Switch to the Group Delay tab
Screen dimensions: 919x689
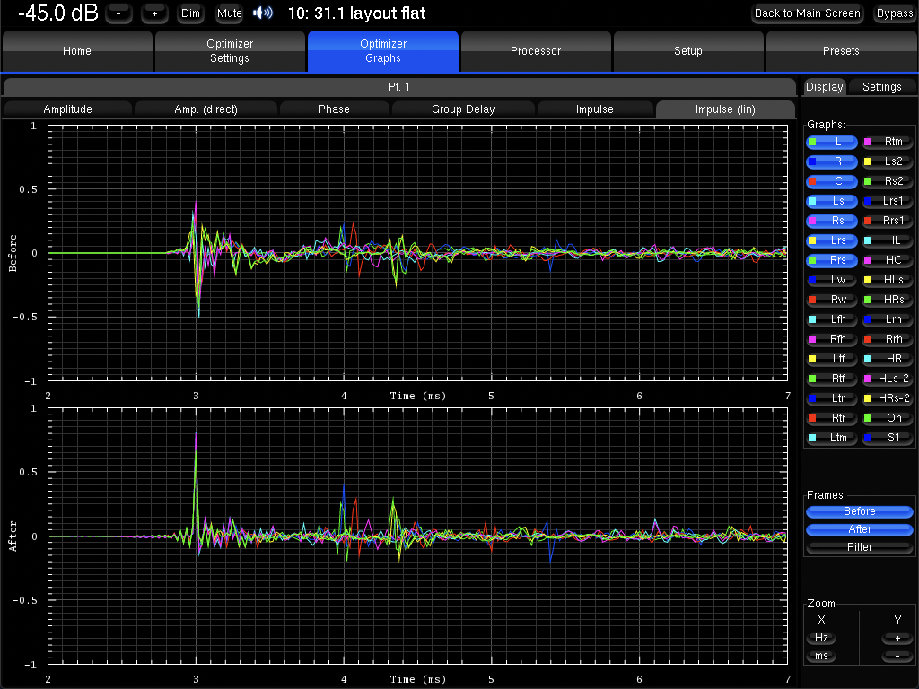point(463,109)
